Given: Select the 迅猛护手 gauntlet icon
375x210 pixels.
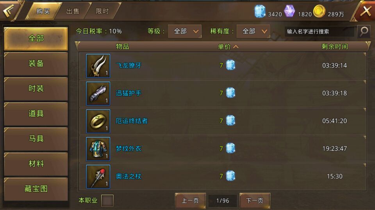Looking at the screenshot, I should pos(98,93).
